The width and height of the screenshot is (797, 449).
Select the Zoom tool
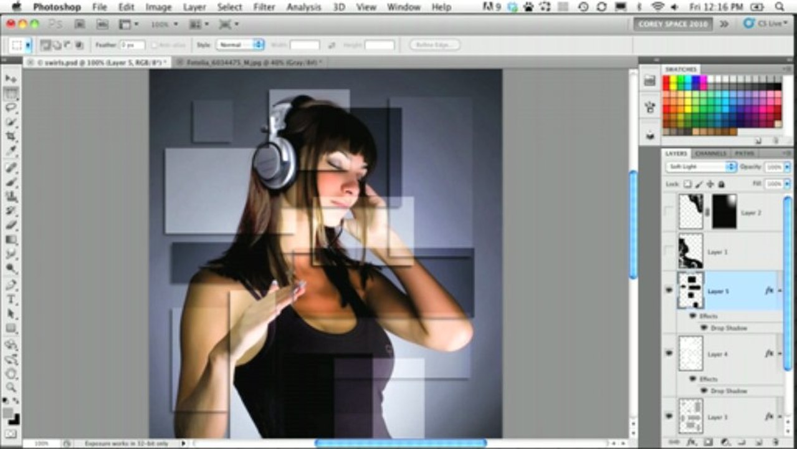coord(11,388)
